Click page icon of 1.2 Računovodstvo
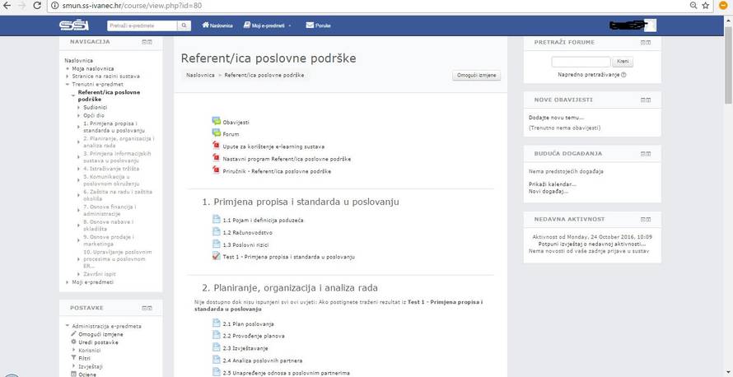The height and width of the screenshot is (377, 733). [216, 231]
